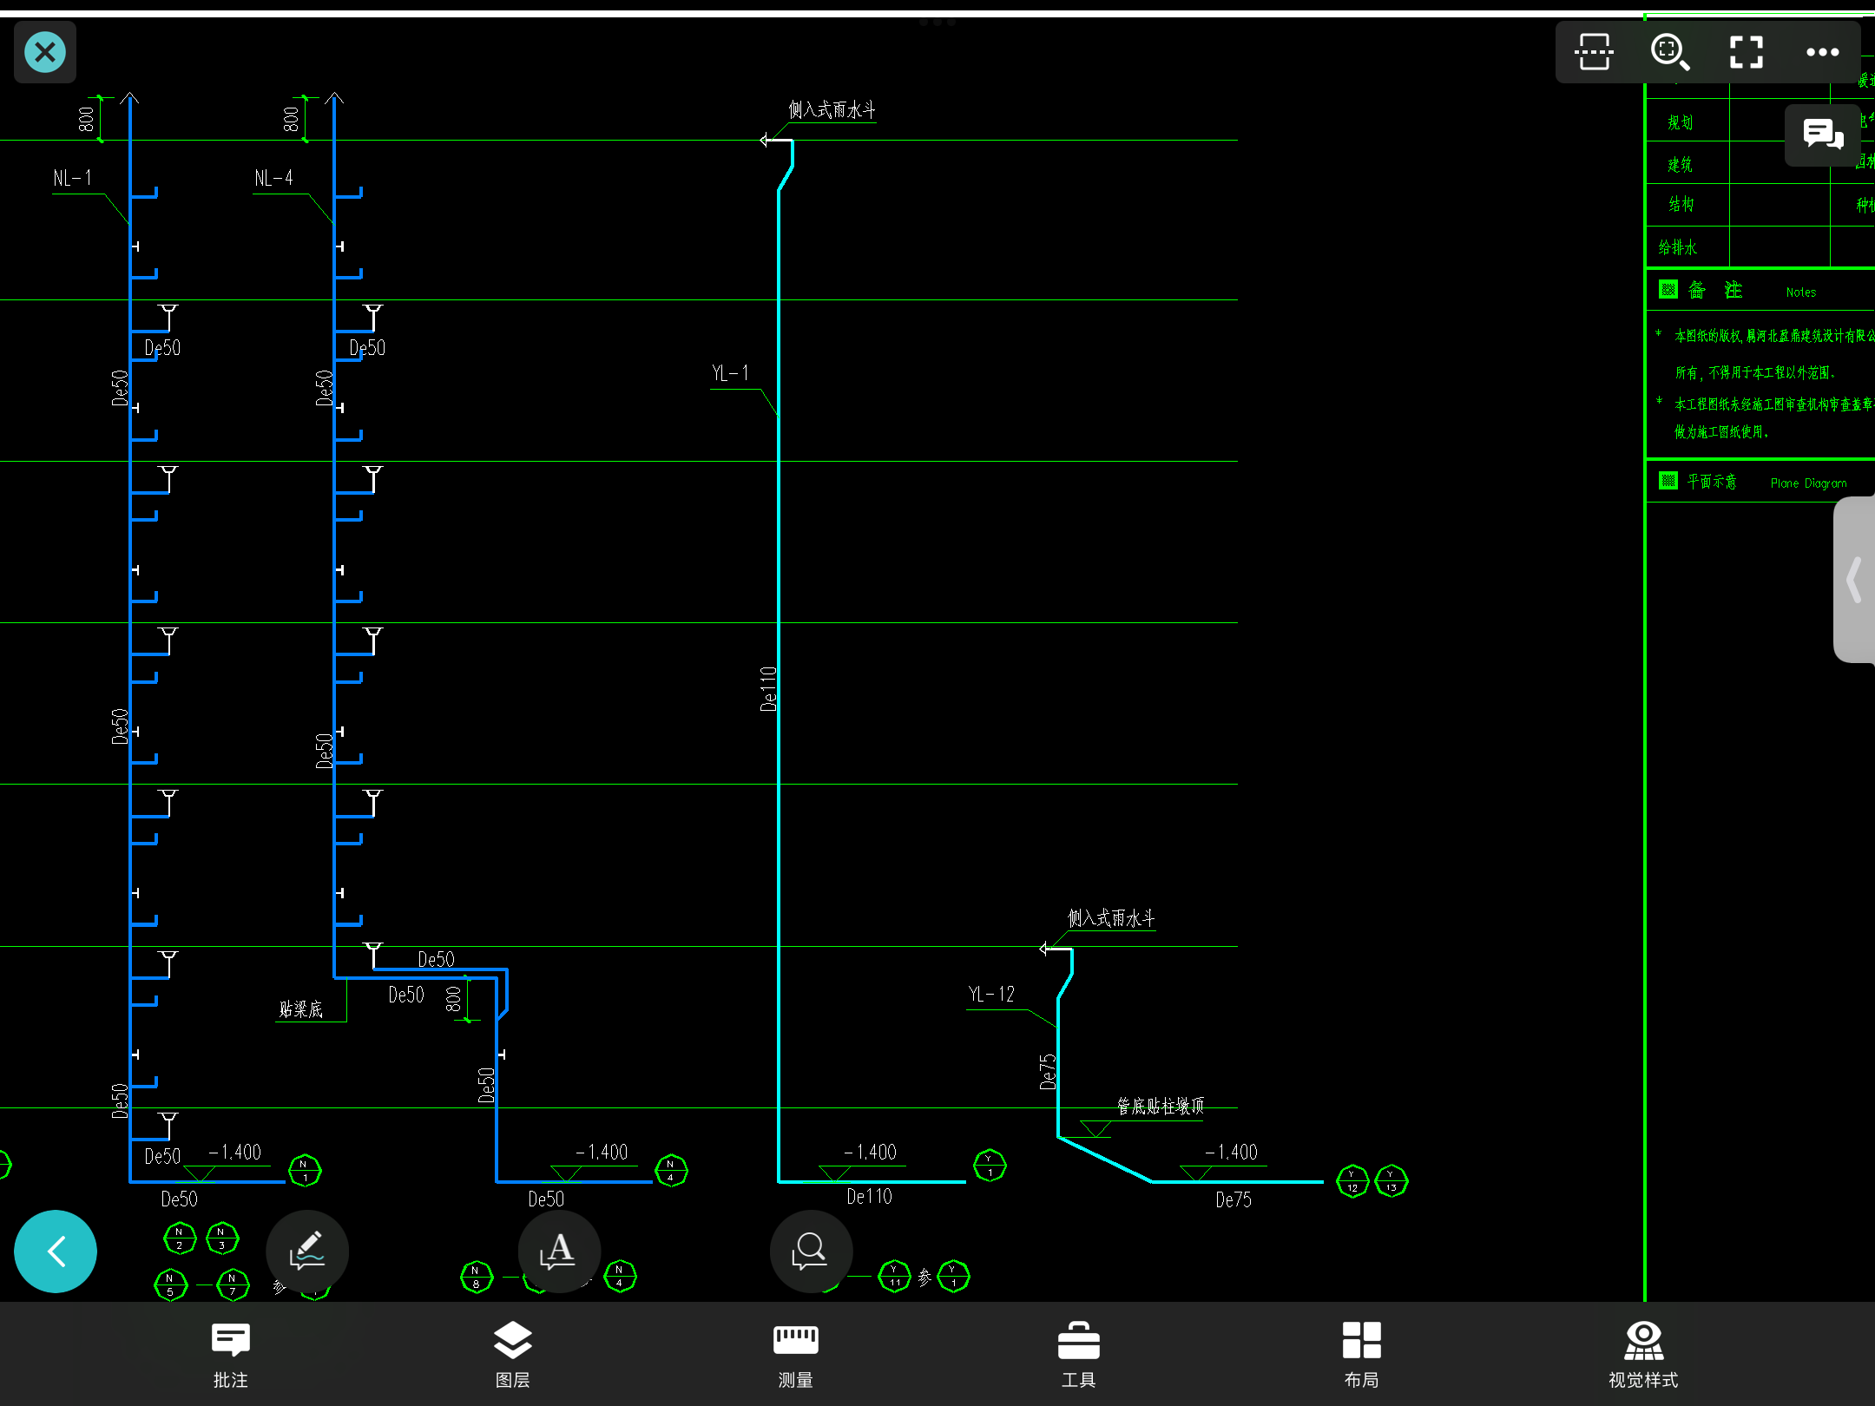Tap the 管底贴柱墩顶 note text
Image resolution: width=1875 pixels, height=1406 pixels.
(x=1161, y=1106)
